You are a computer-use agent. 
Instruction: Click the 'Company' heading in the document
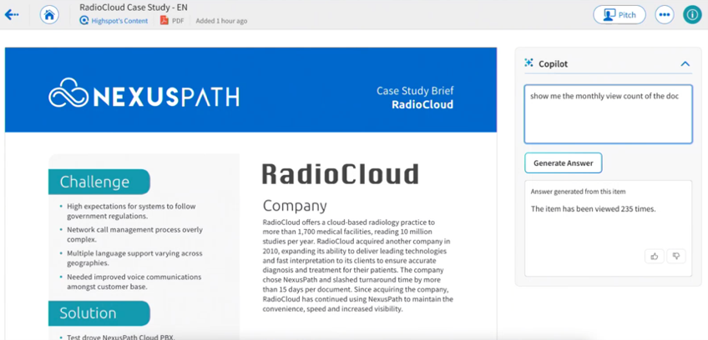(x=295, y=206)
